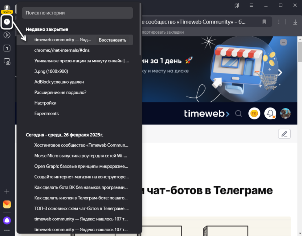Click the Восстановить button

point(113,40)
